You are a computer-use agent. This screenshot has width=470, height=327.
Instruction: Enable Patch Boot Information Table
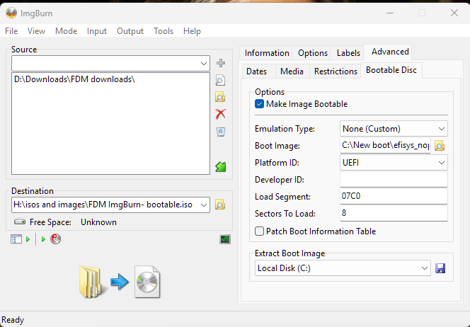[x=259, y=231]
